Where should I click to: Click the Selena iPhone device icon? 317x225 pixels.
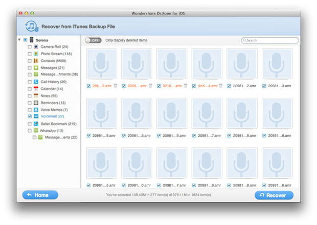click(x=32, y=40)
